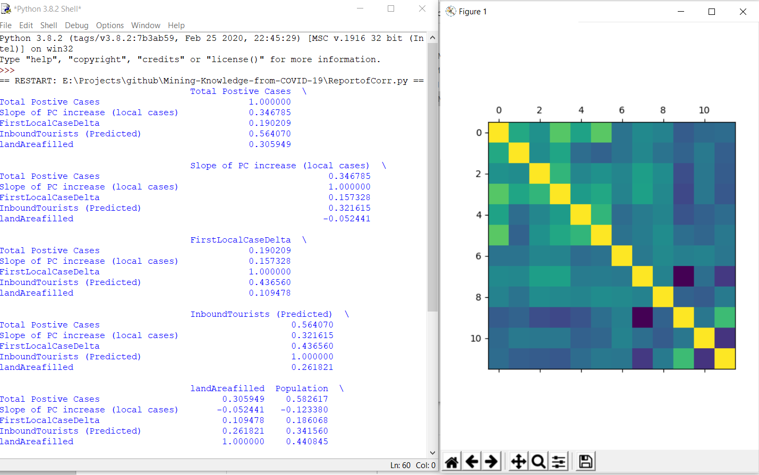Click the Home reset view icon

[451, 462]
